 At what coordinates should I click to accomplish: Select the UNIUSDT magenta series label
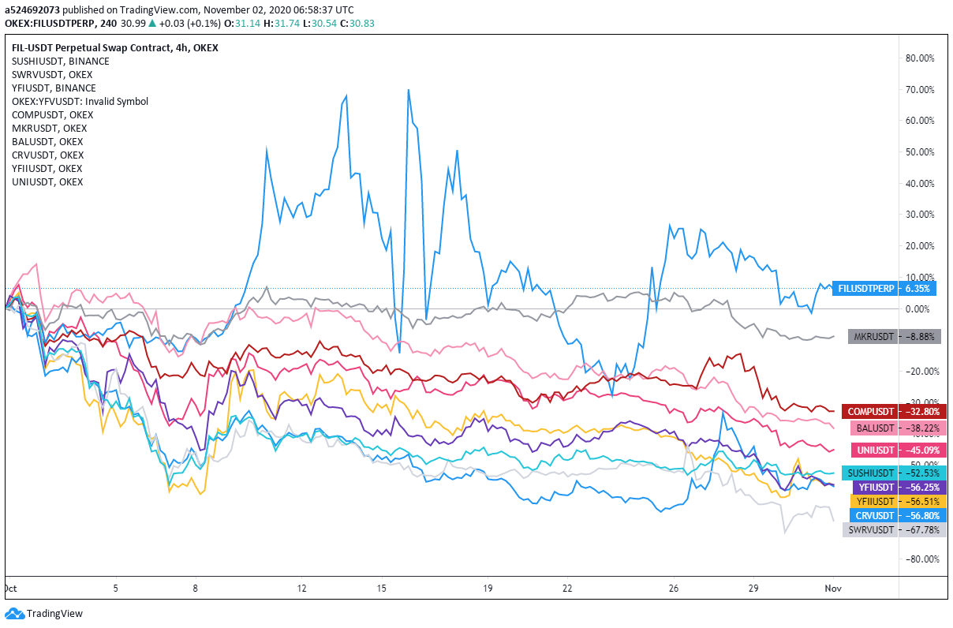click(x=874, y=450)
